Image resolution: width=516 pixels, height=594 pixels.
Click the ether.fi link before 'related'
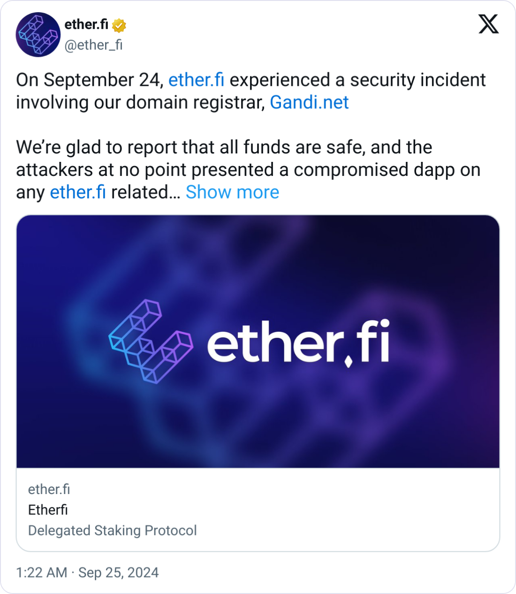78,192
